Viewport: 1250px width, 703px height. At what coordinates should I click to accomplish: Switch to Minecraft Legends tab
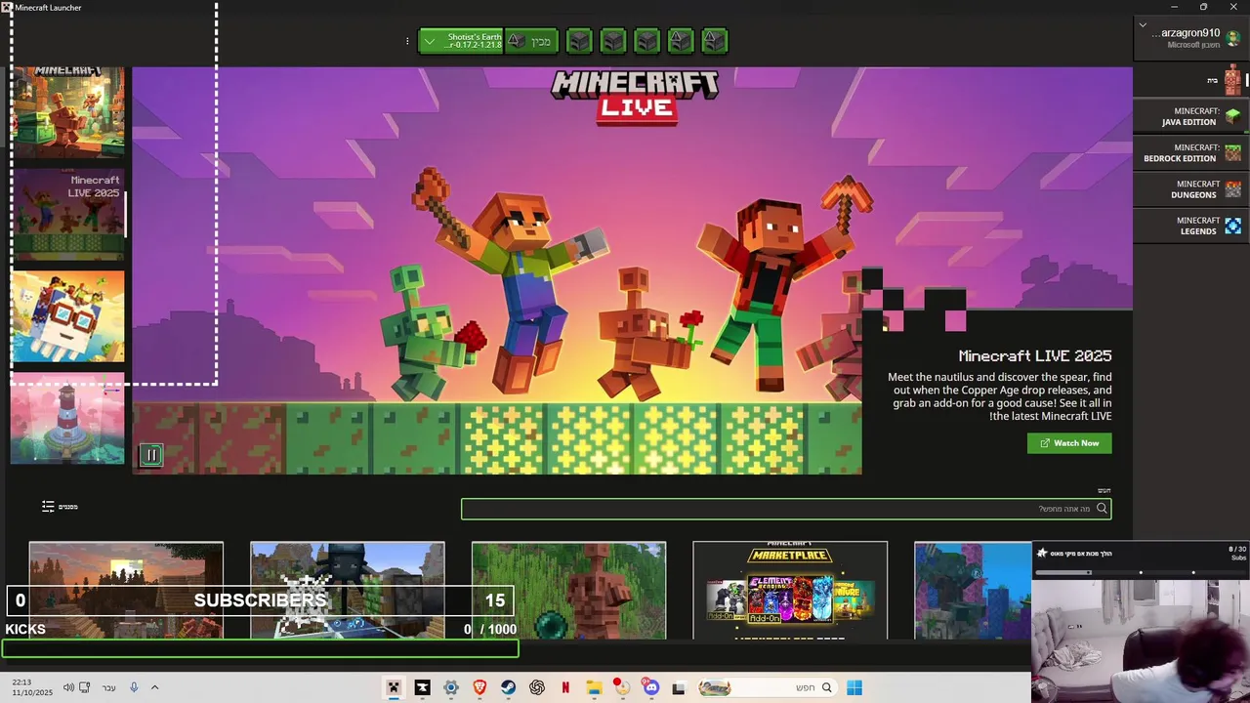tap(1189, 226)
